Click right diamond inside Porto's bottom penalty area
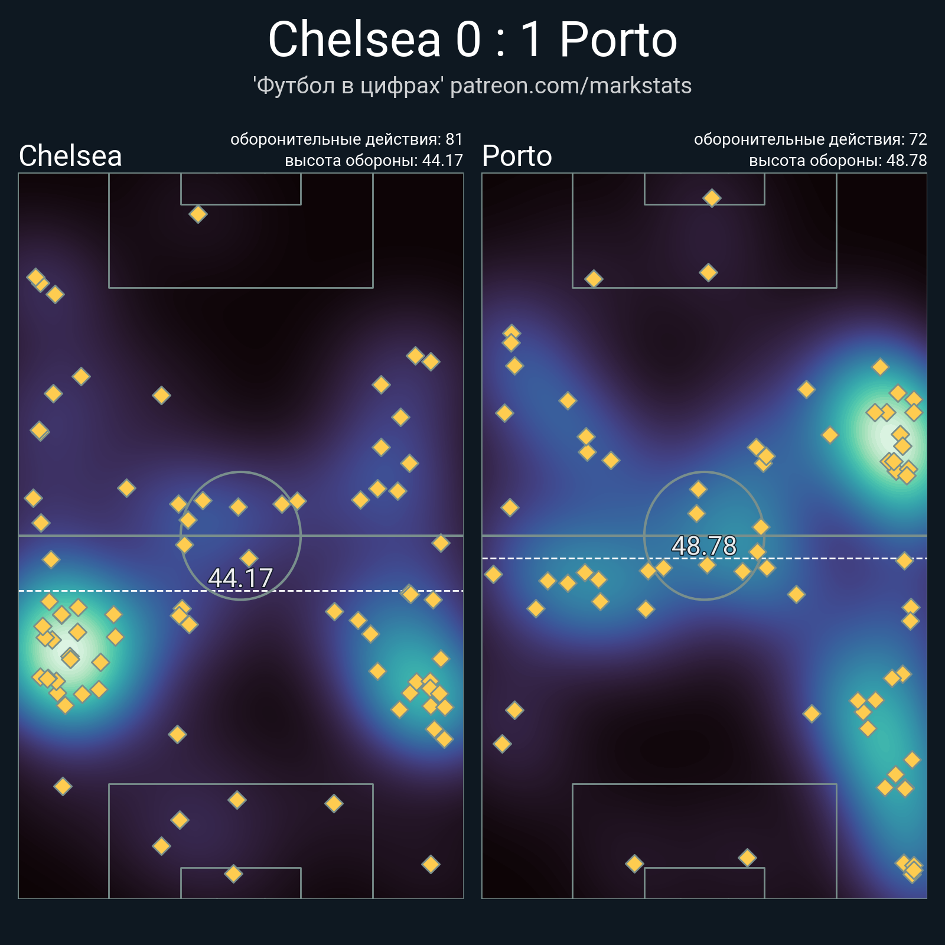This screenshot has width=945, height=945. click(x=747, y=858)
